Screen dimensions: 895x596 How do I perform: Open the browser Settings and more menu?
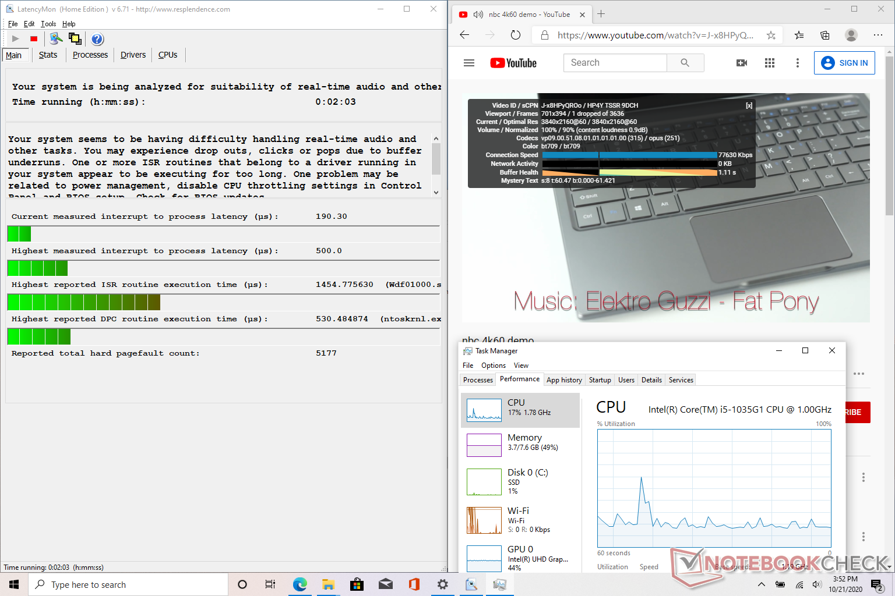click(x=878, y=36)
